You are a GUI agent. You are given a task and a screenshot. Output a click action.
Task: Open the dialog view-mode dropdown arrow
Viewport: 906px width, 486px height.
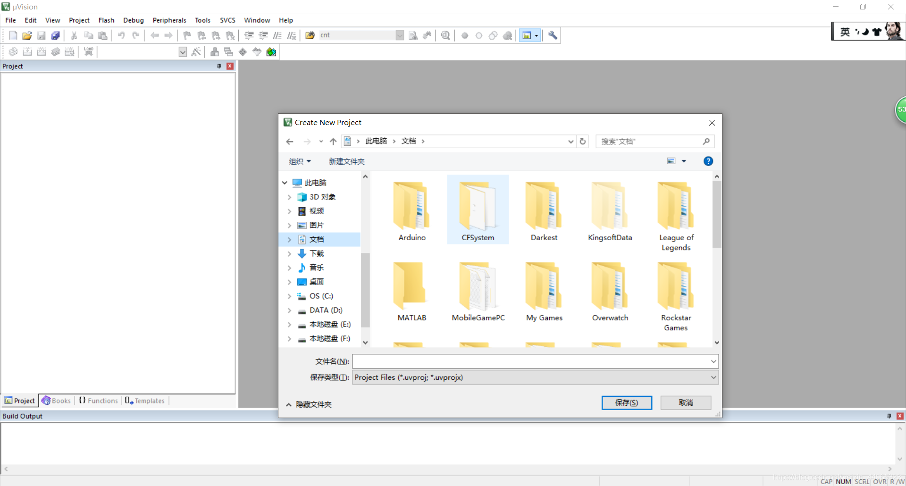684,161
